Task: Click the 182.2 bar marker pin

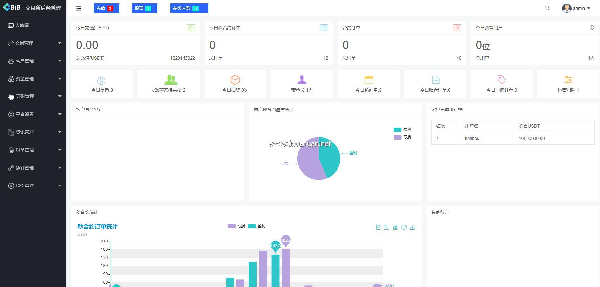Action: coord(286,241)
